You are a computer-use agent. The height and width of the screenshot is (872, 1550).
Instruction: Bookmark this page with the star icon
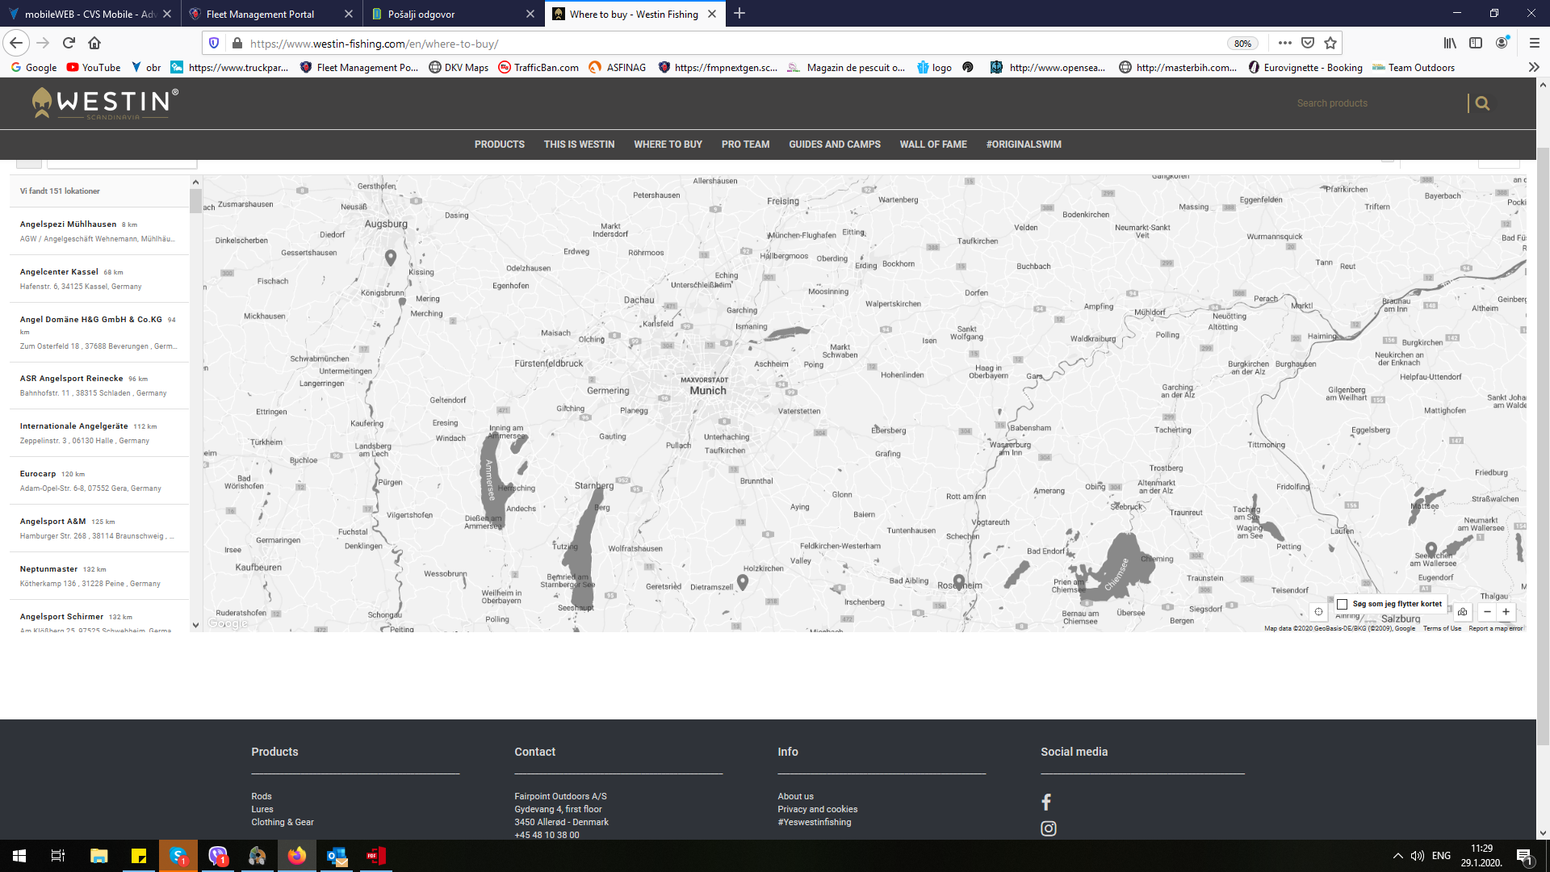tap(1330, 43)
